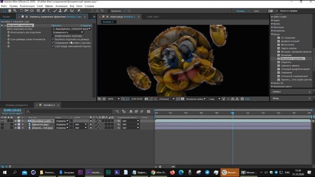
Task: Expand layer 2 properties in timeline
Action: click(x=16, y=124)
